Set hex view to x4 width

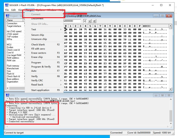94,21
